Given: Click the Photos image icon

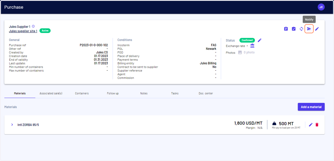Looking at the screenshot, I should (240, 52).
